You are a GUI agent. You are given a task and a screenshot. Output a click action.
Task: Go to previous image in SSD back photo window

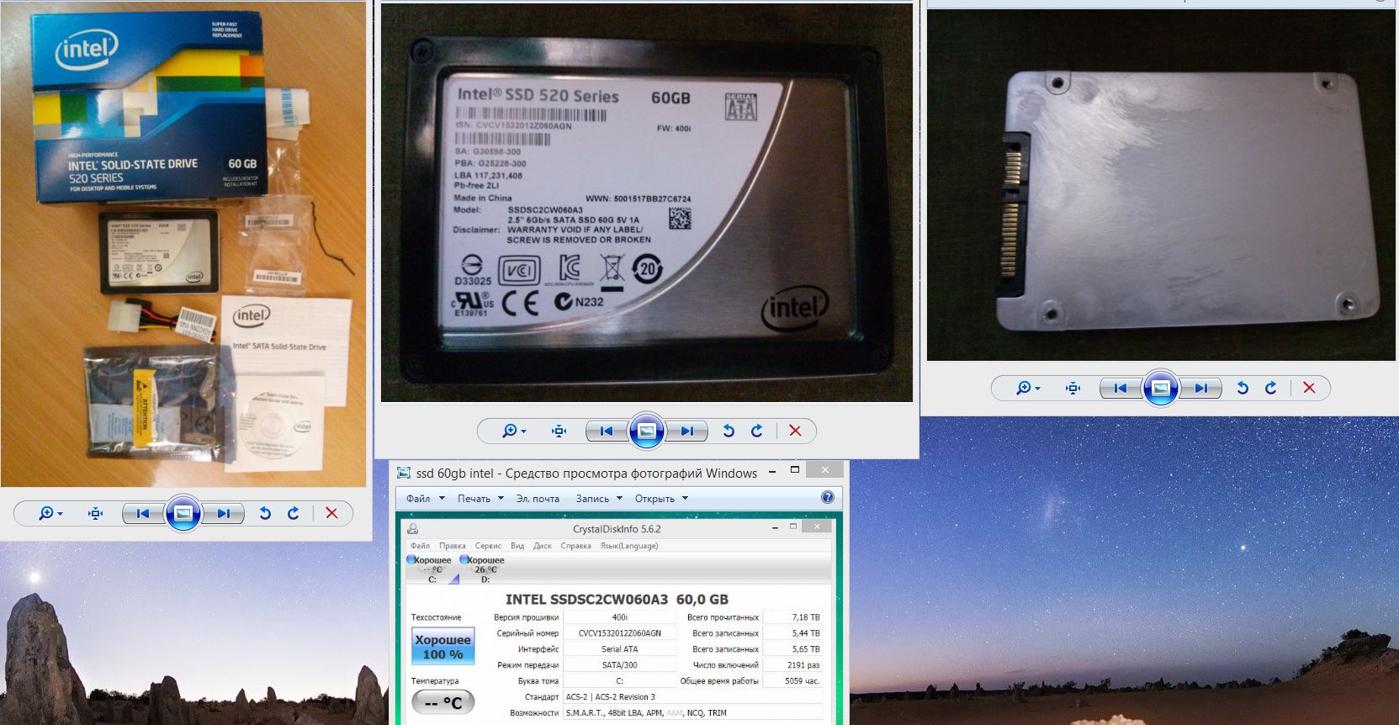pos(1121,388)
